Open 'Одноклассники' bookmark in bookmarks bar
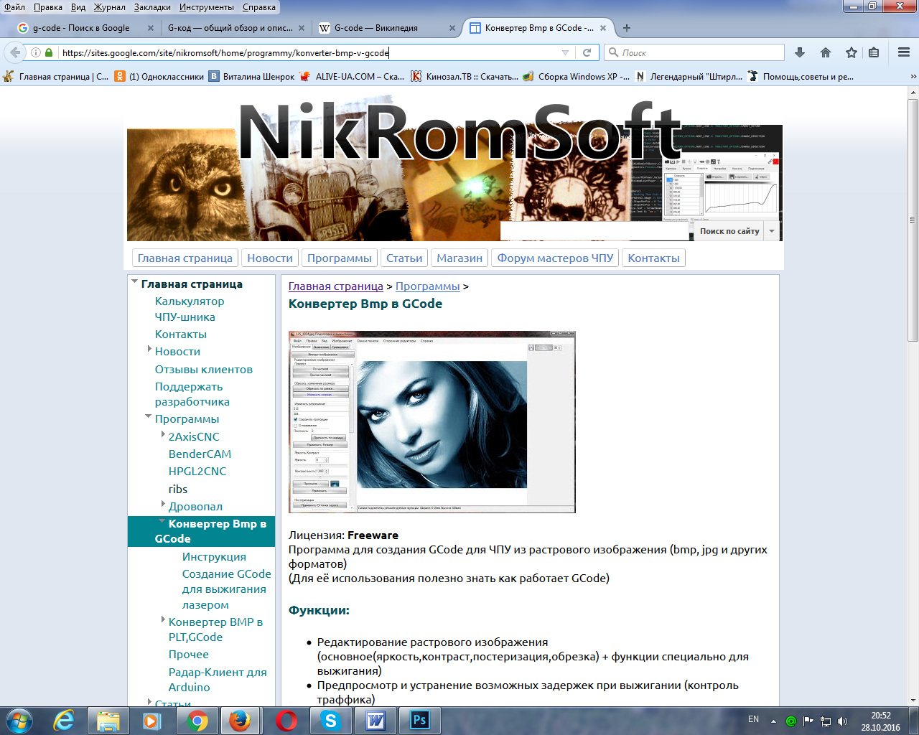Viewport: 919px width, 735px height. (159, 76)
